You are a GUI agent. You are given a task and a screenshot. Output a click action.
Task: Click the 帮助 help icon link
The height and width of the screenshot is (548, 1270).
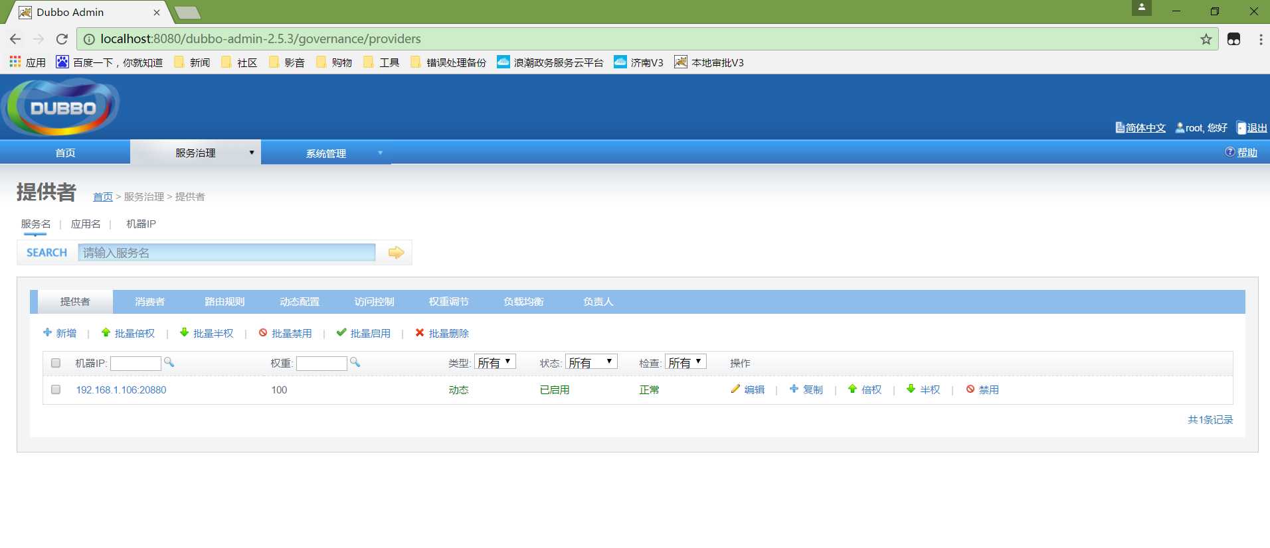[1241, 153]
